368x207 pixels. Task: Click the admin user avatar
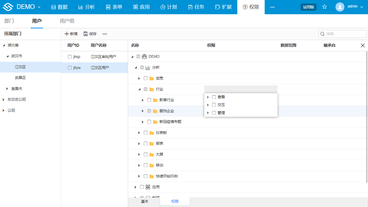[340, 7]
